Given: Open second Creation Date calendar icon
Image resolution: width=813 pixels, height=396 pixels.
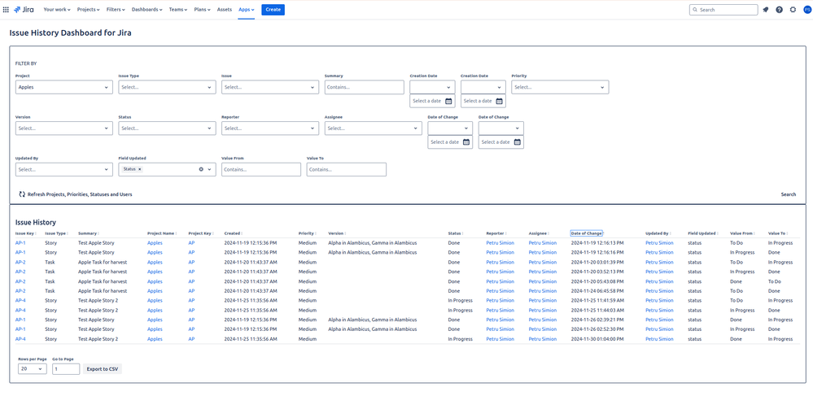Looking at the screenshot, I should 500,101.
